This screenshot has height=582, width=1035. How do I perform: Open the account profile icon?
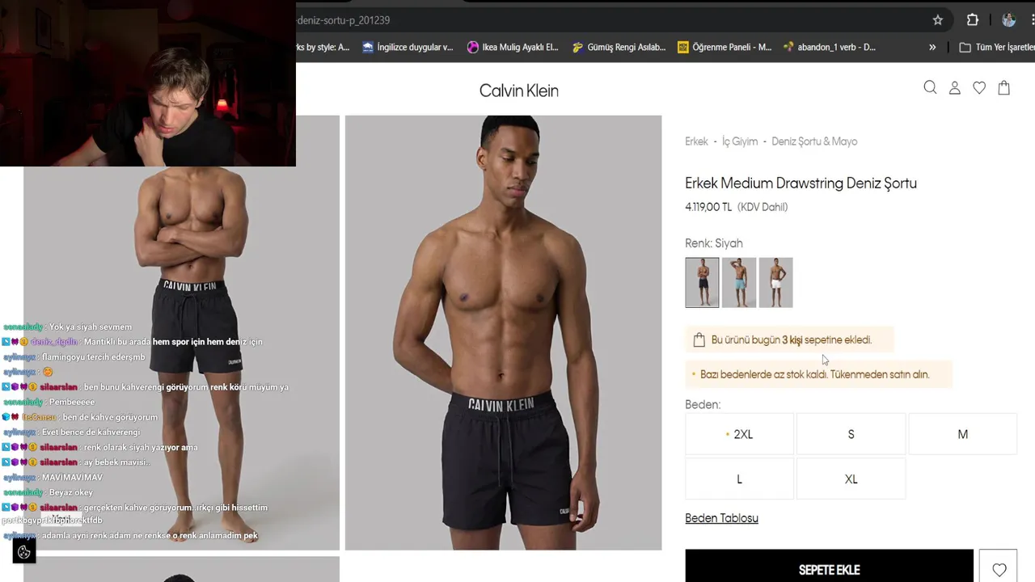coord(955,87)
